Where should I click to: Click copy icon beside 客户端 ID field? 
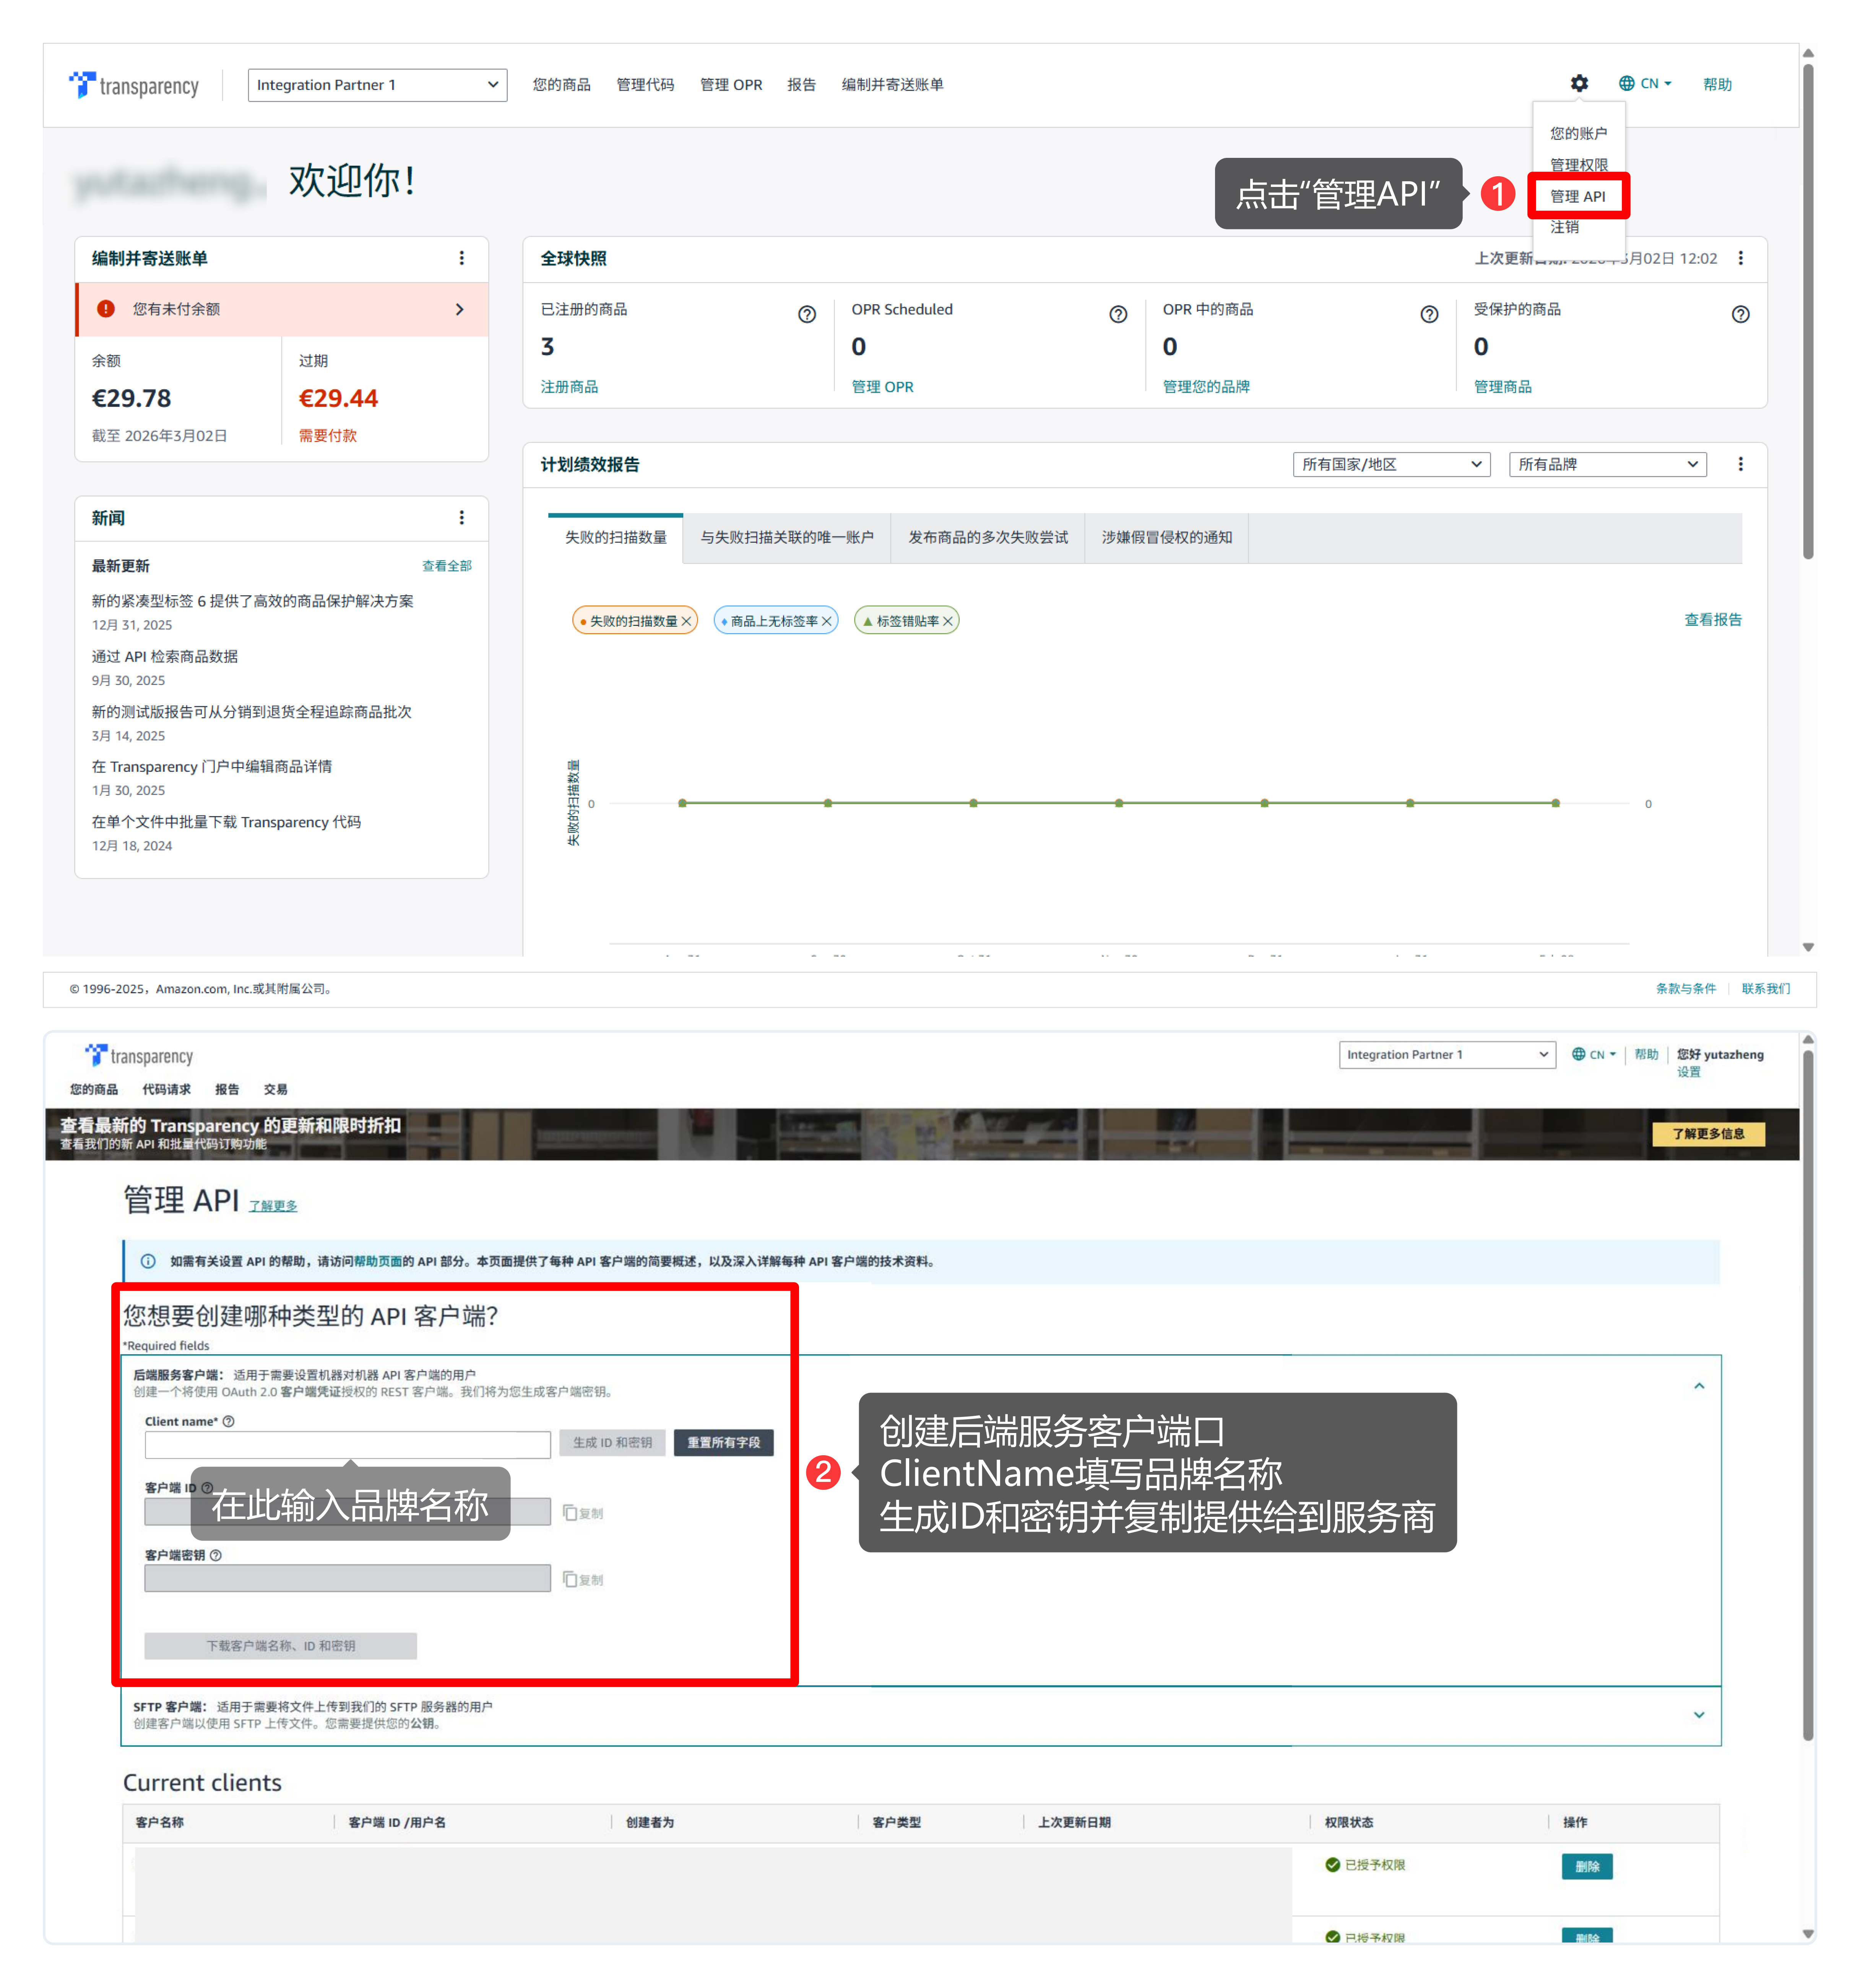tap(570, 1512)
